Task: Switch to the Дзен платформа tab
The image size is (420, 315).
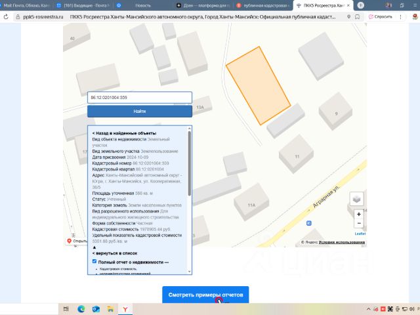Action: [x=203, y=5]
